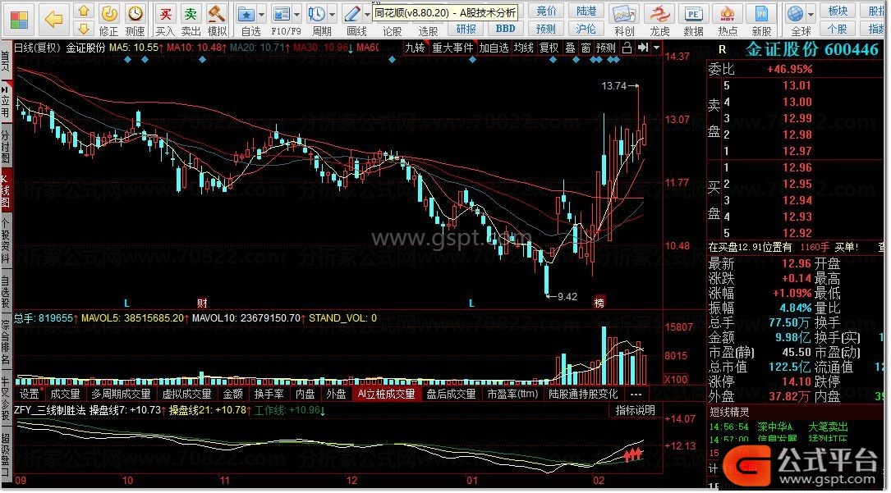Click the 榜 marker on the K-line chart

coord(599,303)
